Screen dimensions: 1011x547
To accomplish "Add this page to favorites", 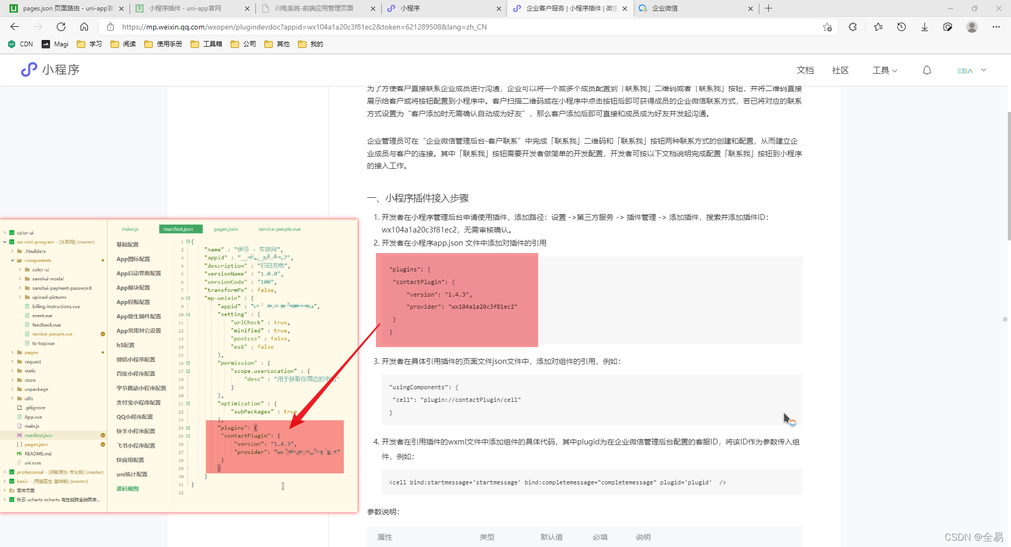I will tap(827, 27).
